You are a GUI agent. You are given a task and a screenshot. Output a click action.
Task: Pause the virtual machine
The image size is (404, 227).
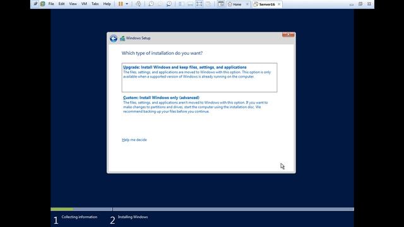click(x=121, y=4)
